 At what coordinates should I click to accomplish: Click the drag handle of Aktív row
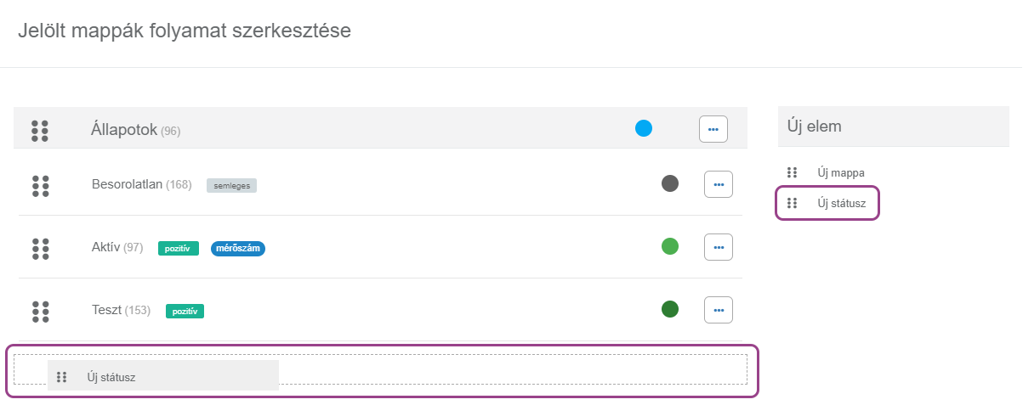click(40, 248)
